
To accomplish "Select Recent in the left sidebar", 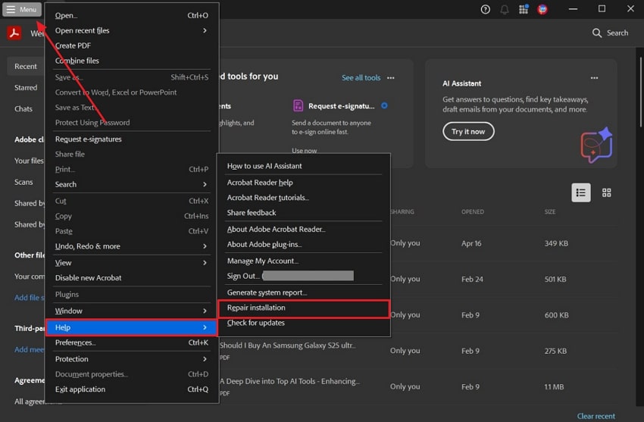I will [x=26, y=66].
